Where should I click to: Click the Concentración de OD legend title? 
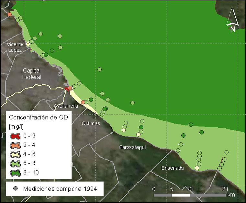(38, 117)
